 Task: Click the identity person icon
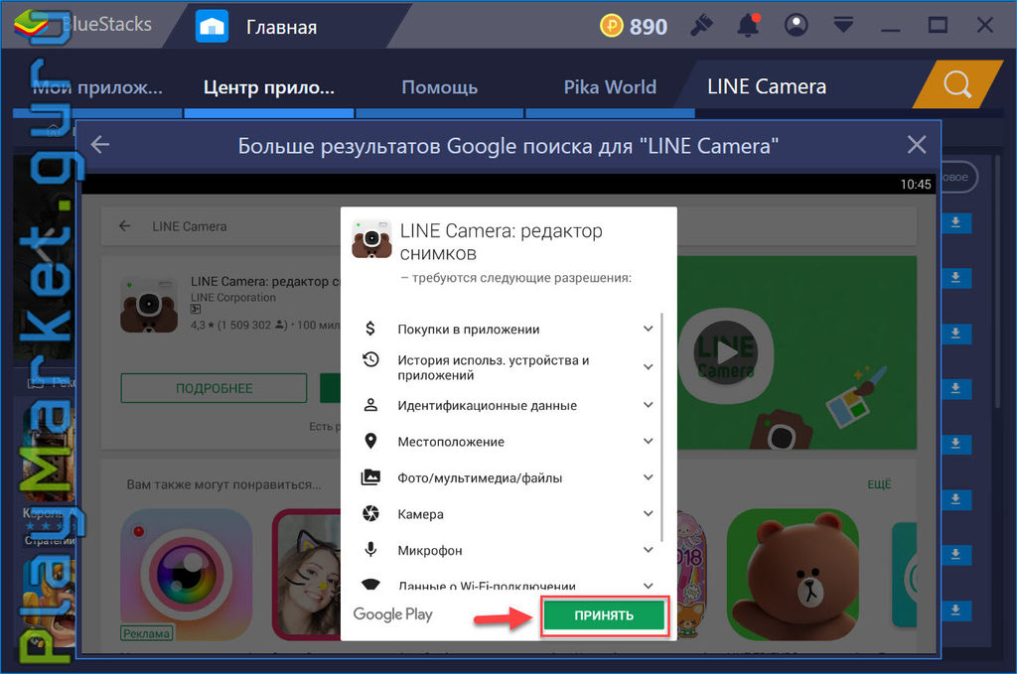coord(370,405)
